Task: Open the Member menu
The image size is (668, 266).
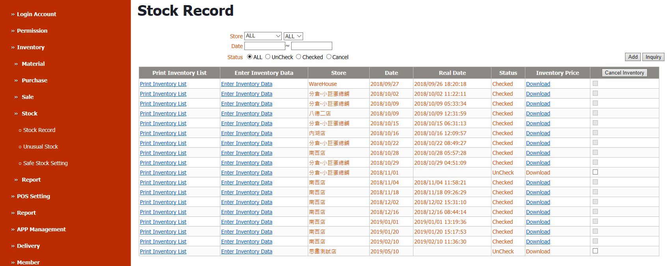Action: tap(28, 262)
